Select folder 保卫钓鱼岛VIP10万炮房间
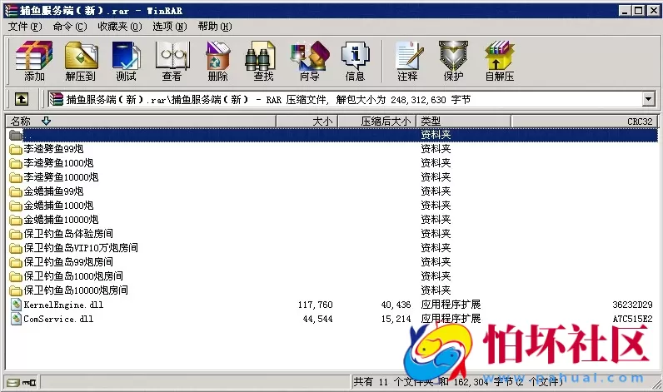Screen dimensions: 663x392 pyautogui.click(x=81, y=248)
